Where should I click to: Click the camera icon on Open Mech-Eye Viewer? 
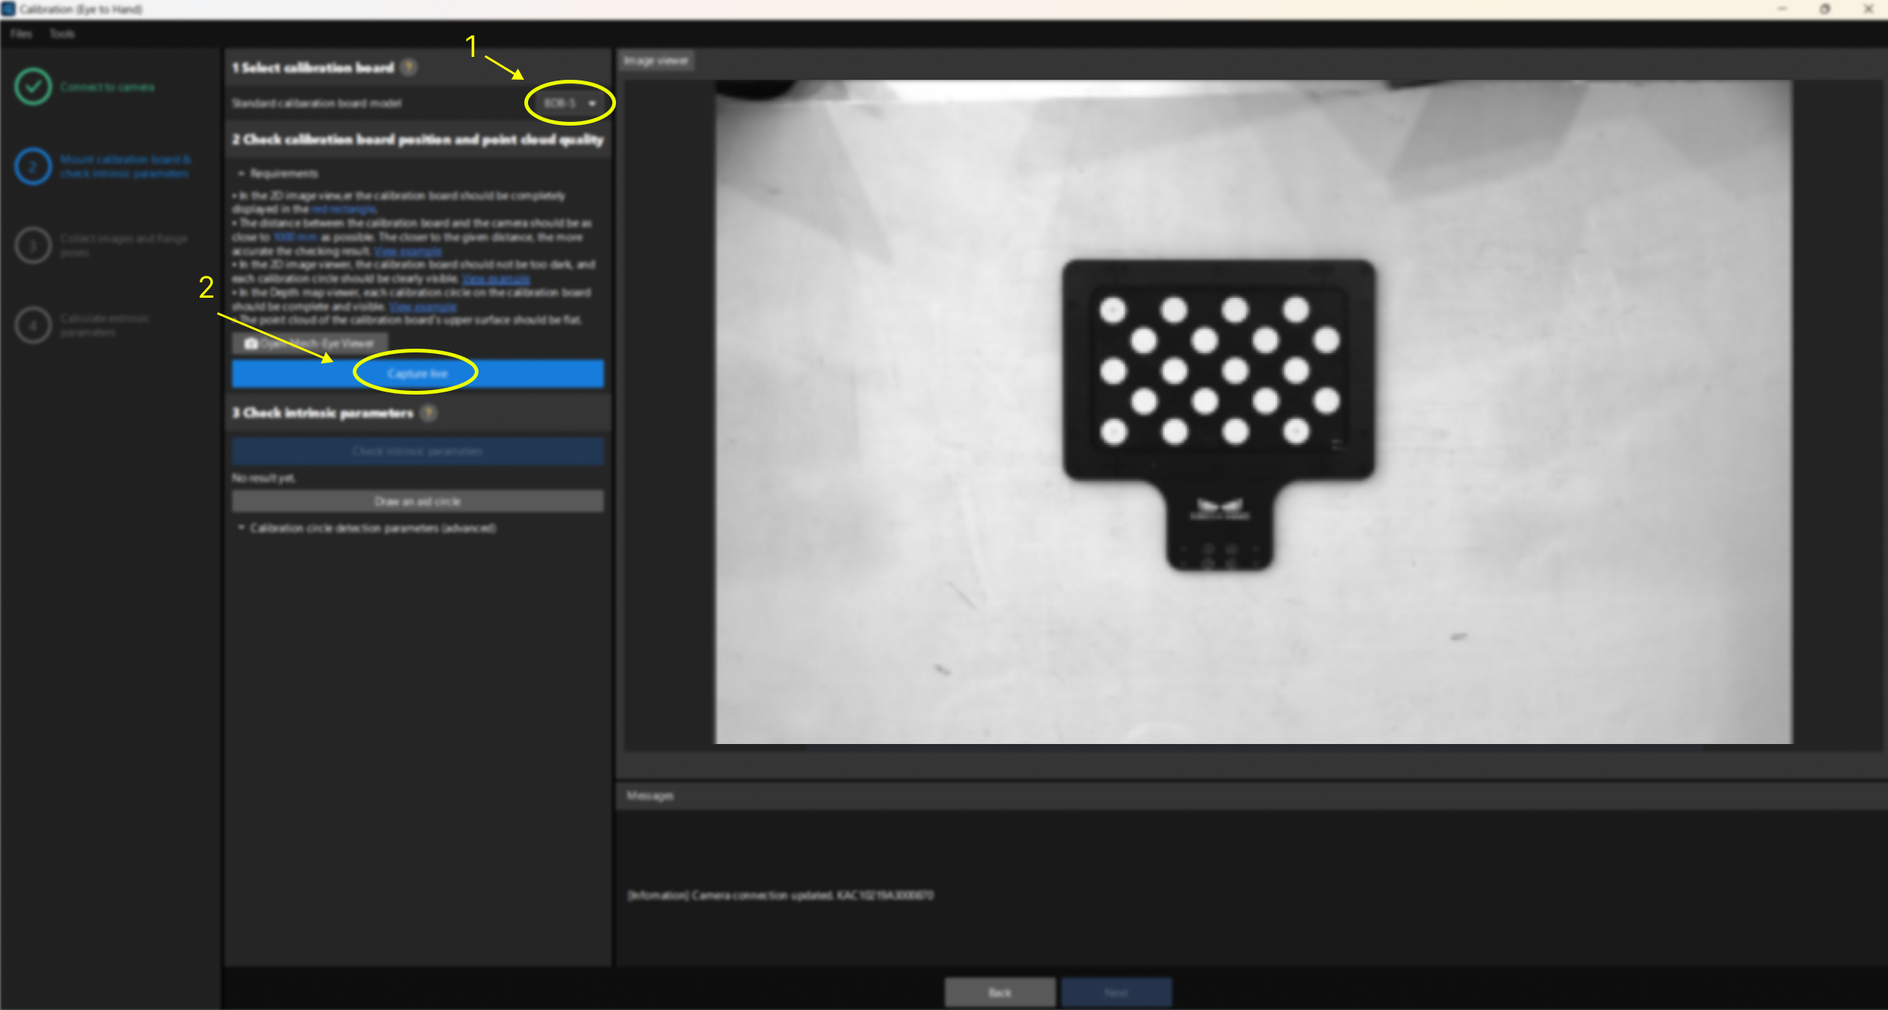point(251,344)
